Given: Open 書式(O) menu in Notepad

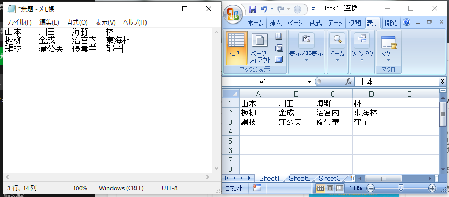Looking at the screenshot, I should click(77, 22).
